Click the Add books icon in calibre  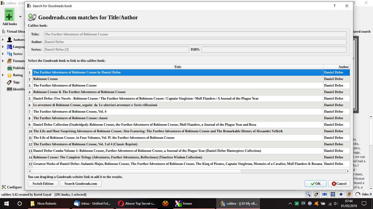9,15
